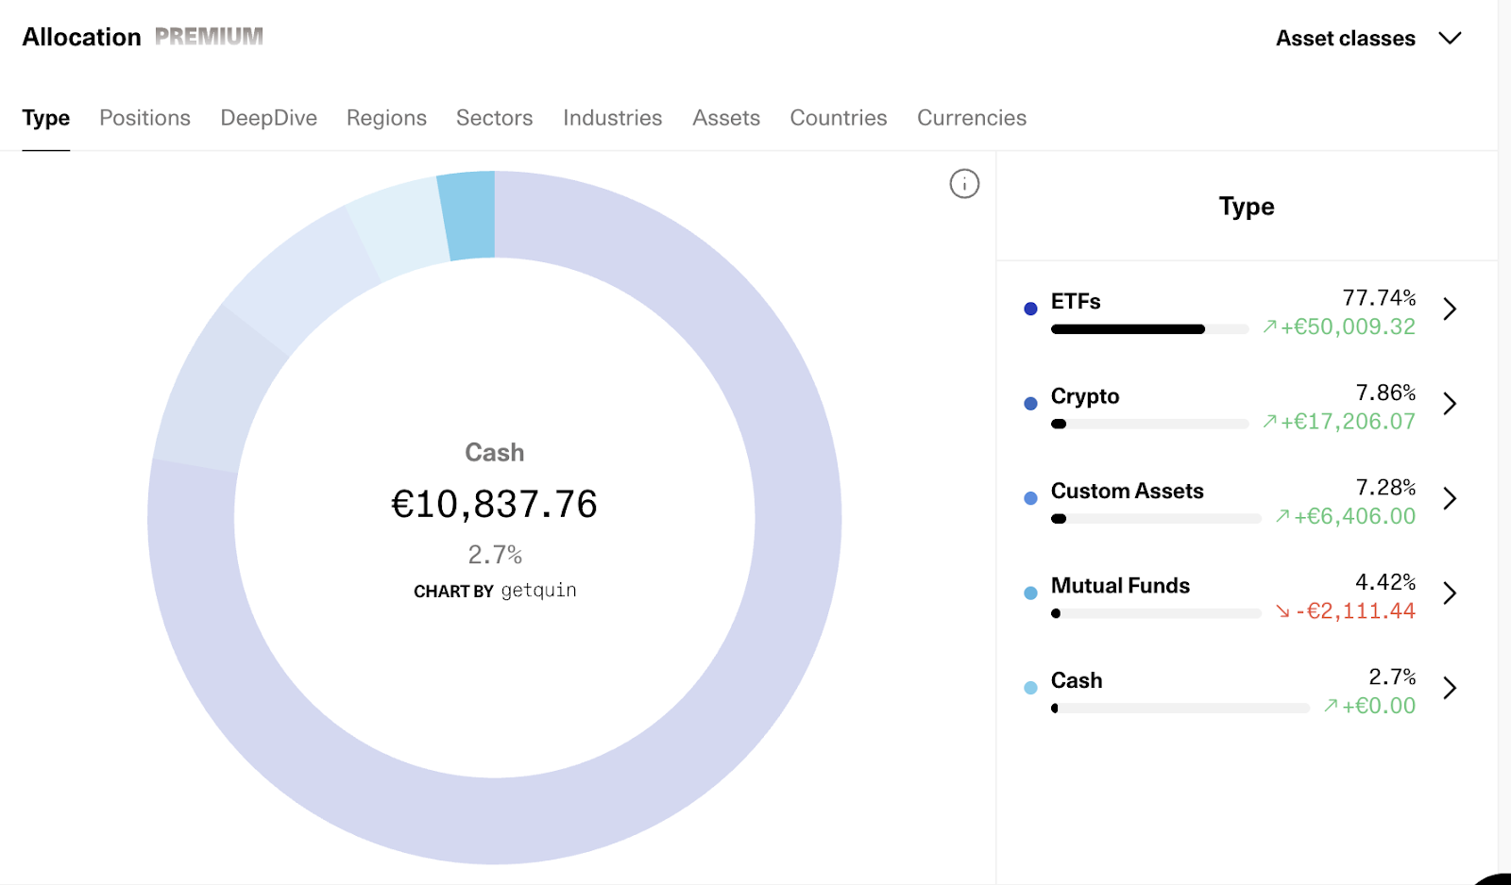Image resolution: width=1511 pixels, height=885 pixels.
Task: Select the Custom Assets label
Action: [x=1128, y=492]
